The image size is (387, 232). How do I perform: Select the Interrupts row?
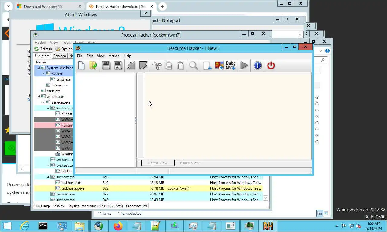(x=54, y=85)
